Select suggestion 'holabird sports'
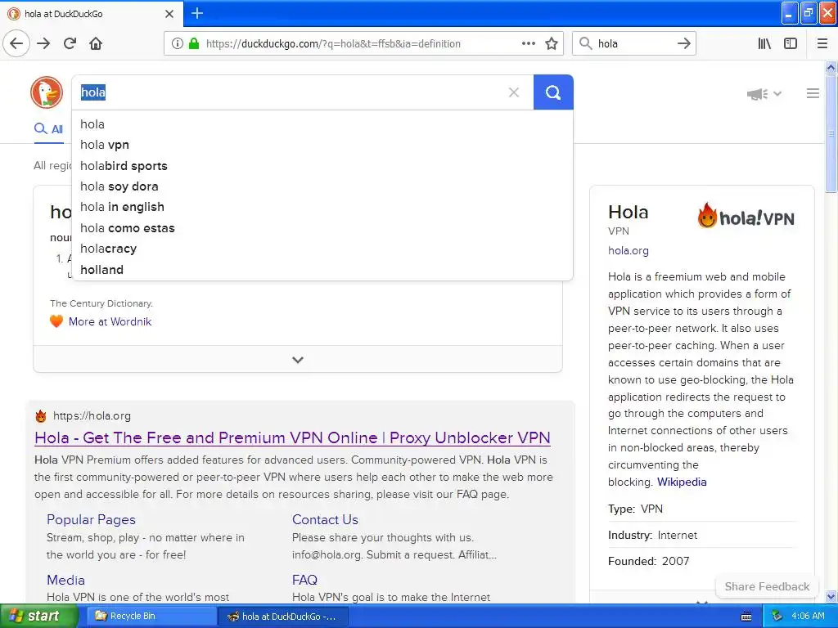 [x=322, y=165]
